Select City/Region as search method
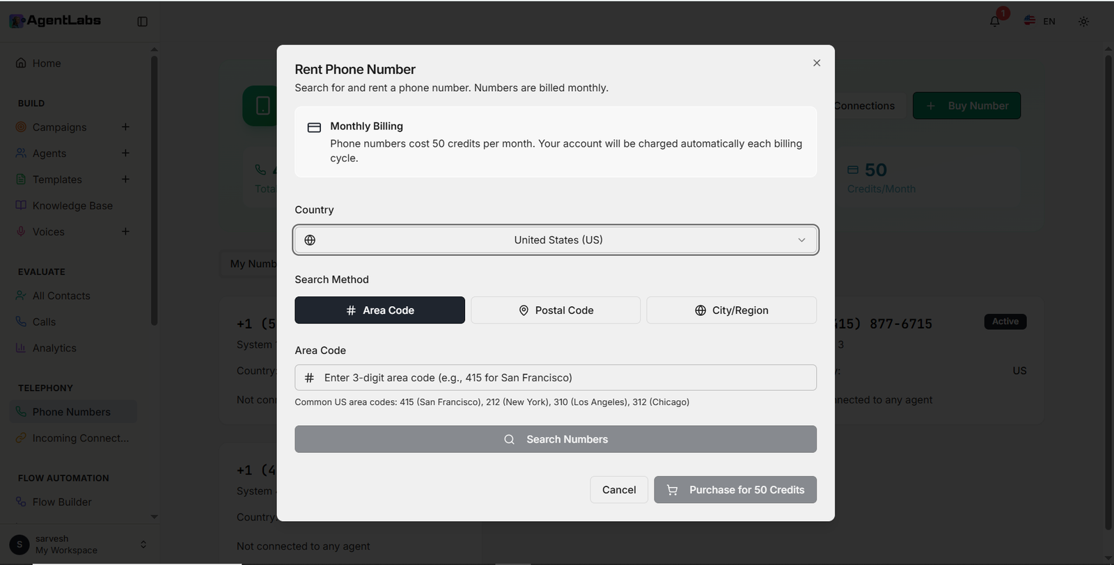 (730, 310)
